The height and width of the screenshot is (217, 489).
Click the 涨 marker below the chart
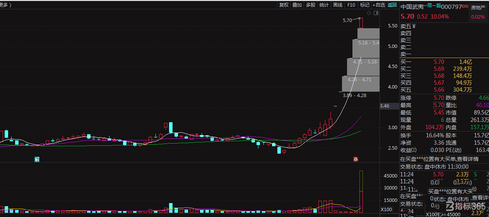coord(356,159)
